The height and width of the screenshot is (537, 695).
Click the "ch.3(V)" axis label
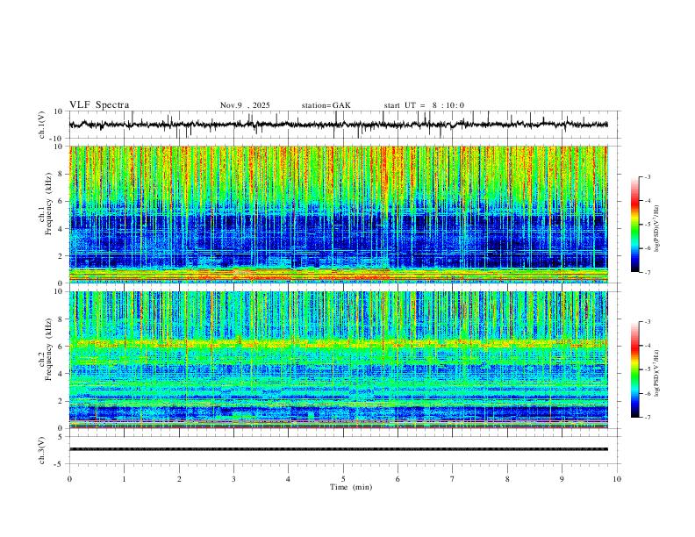click(42, 450)
